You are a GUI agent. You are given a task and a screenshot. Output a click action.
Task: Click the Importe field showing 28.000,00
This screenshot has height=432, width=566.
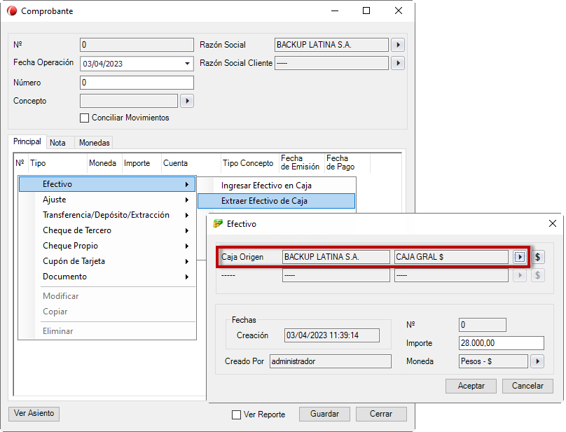coord(502,343)
